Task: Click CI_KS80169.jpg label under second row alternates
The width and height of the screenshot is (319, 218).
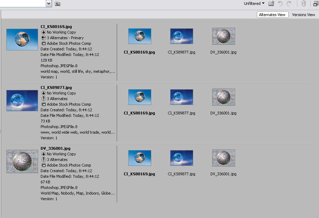Action: point(139,113)
